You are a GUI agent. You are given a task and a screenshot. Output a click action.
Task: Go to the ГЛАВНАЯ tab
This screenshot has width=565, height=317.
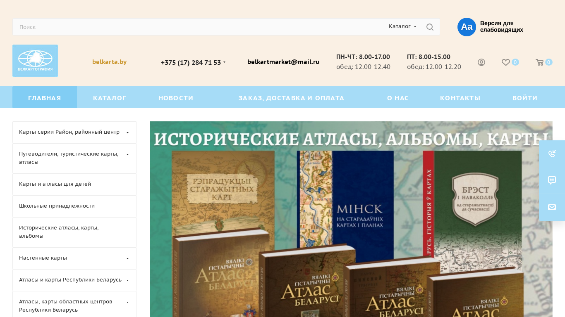[x=45, y=97]
